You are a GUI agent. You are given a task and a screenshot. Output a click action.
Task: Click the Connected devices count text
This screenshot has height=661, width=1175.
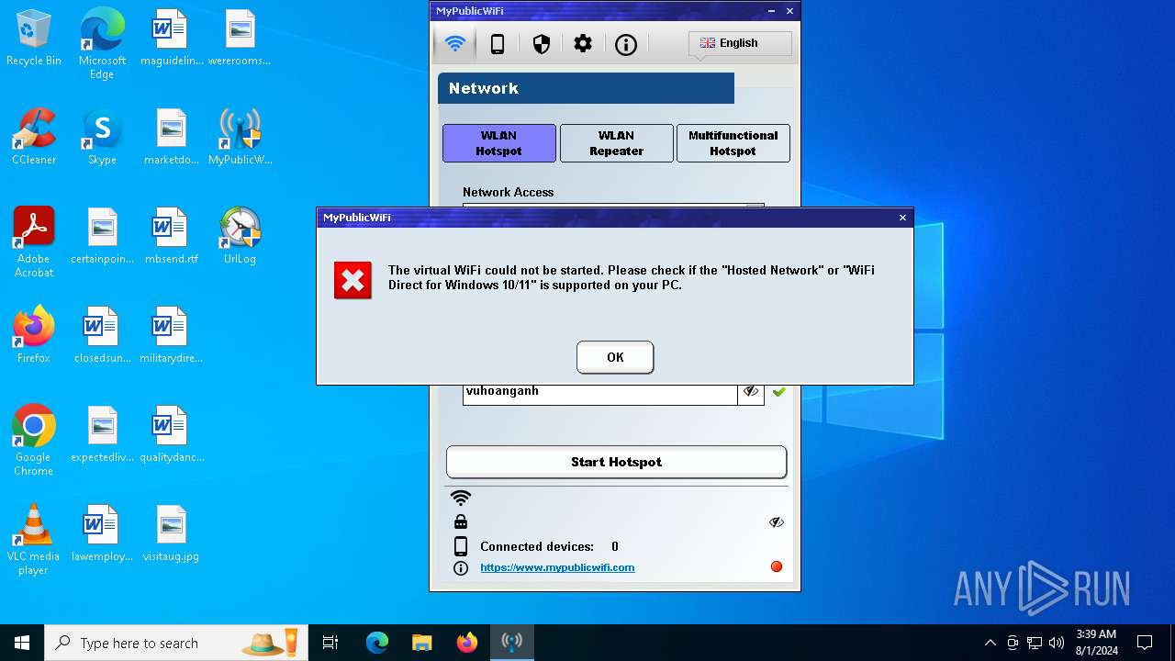pos(549,546)
